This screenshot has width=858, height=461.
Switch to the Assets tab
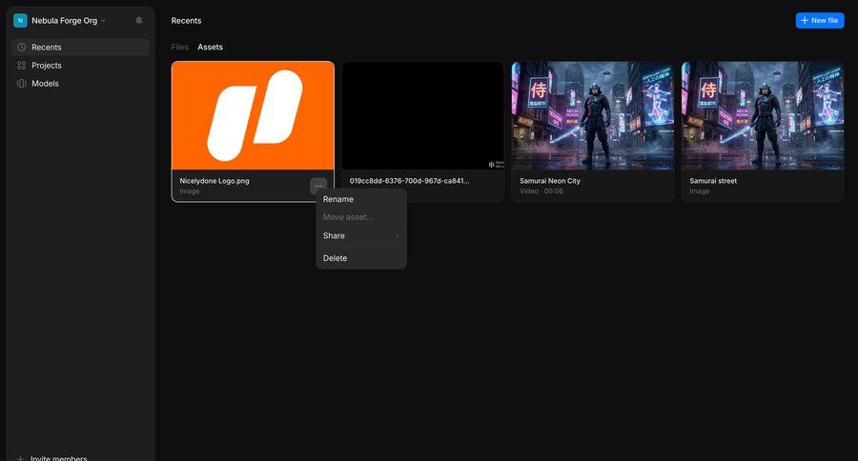pyautogui.click(x=210, y=47)
